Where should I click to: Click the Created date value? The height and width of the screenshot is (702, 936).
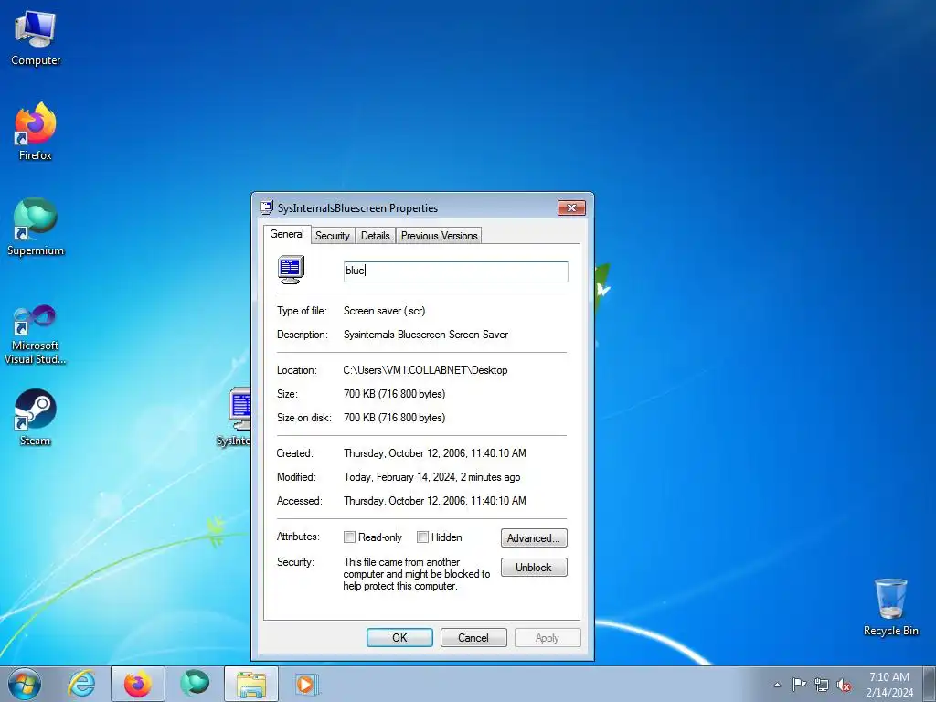tap(434, 453)
